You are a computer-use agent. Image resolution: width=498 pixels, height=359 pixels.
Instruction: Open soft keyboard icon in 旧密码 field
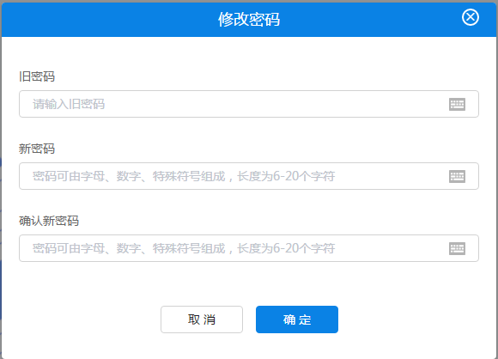coord(457,104)
